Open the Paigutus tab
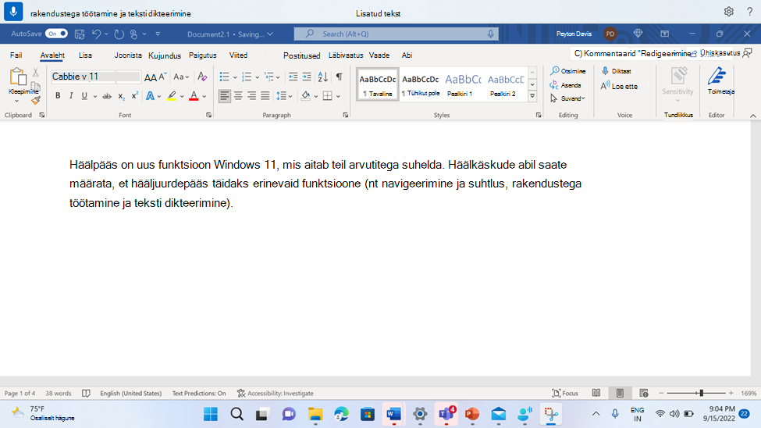The image size is (761, 428). (x=202, y=55)
